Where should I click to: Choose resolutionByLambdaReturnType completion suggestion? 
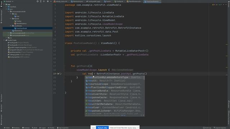pos(114,77)
